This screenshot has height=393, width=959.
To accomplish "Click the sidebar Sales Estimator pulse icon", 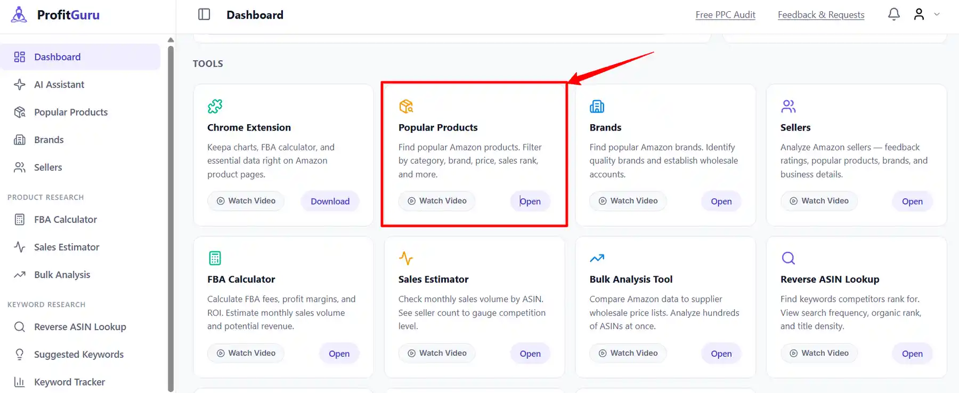I will coord(20,247).
